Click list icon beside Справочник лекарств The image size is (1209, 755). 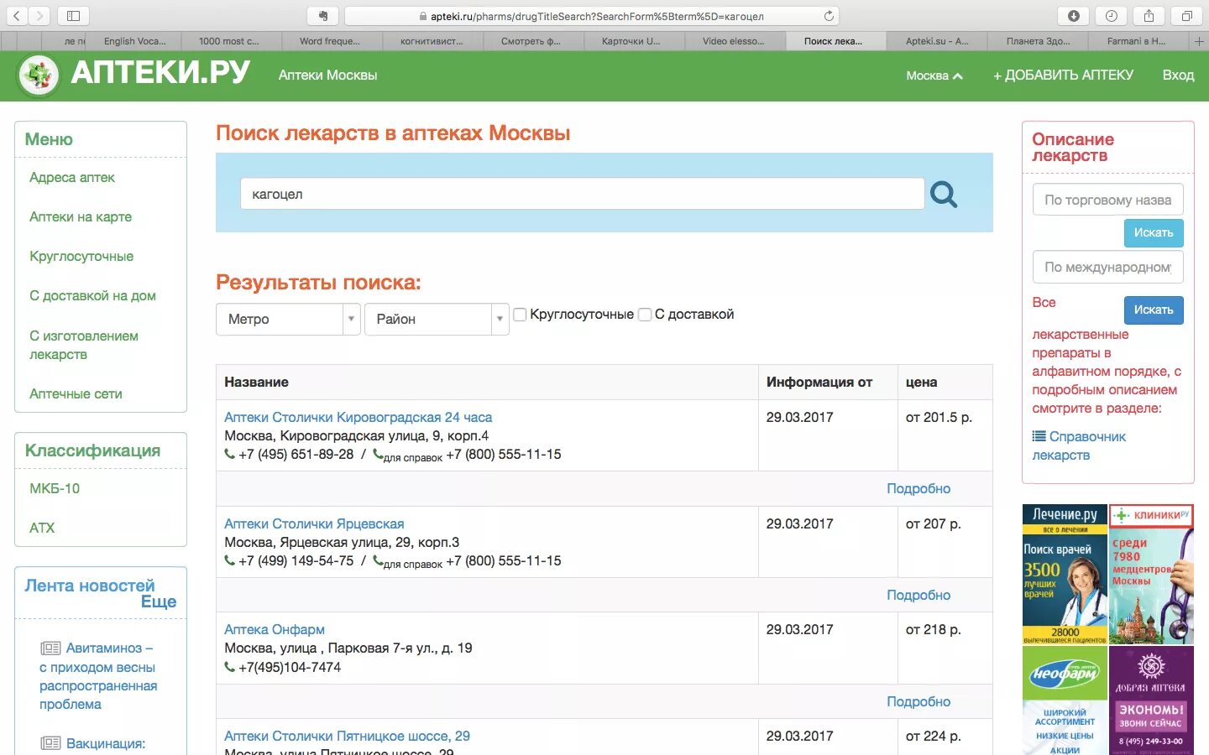point(1039,436)
